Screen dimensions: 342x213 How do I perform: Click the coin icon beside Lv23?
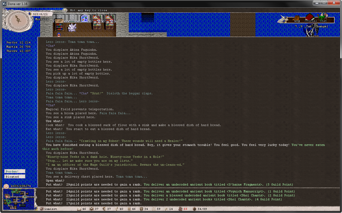point(6,186)
